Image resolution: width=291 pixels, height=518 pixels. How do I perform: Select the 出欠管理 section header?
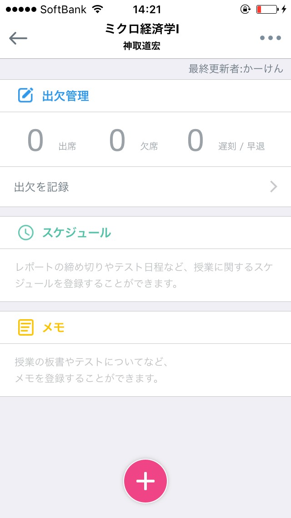(65, 96)
